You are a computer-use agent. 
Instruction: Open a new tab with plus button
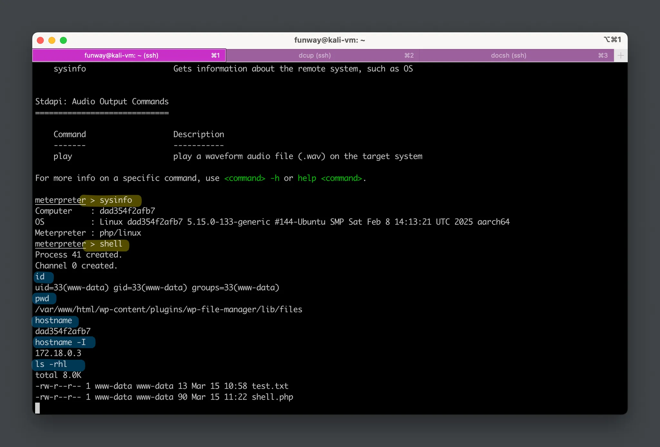coord(620,55)
